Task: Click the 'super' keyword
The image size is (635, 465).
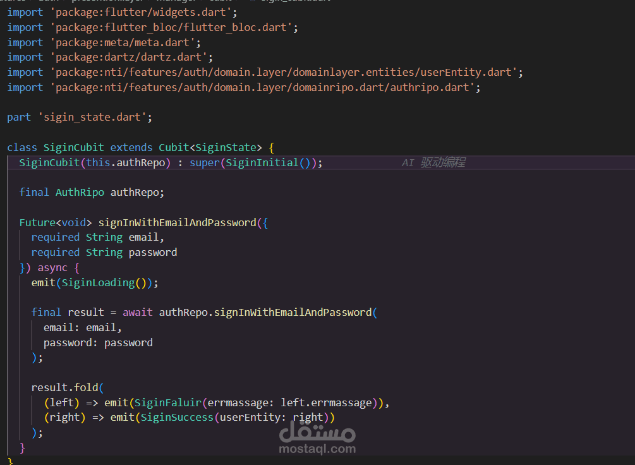Action: 205,162
